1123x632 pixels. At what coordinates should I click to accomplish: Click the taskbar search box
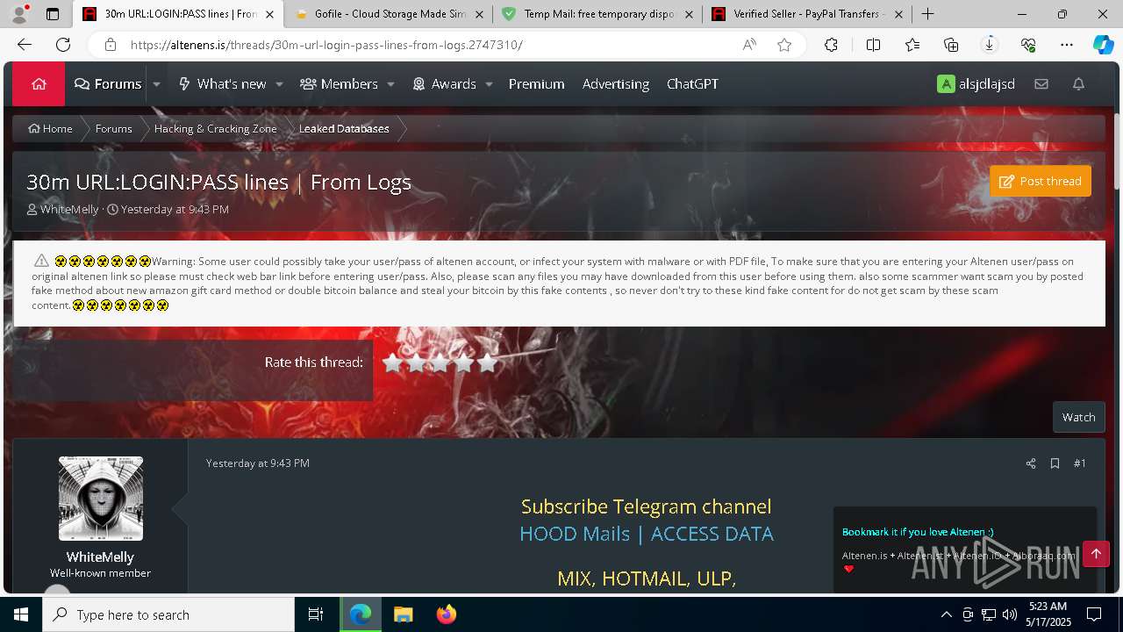(168, 614)
